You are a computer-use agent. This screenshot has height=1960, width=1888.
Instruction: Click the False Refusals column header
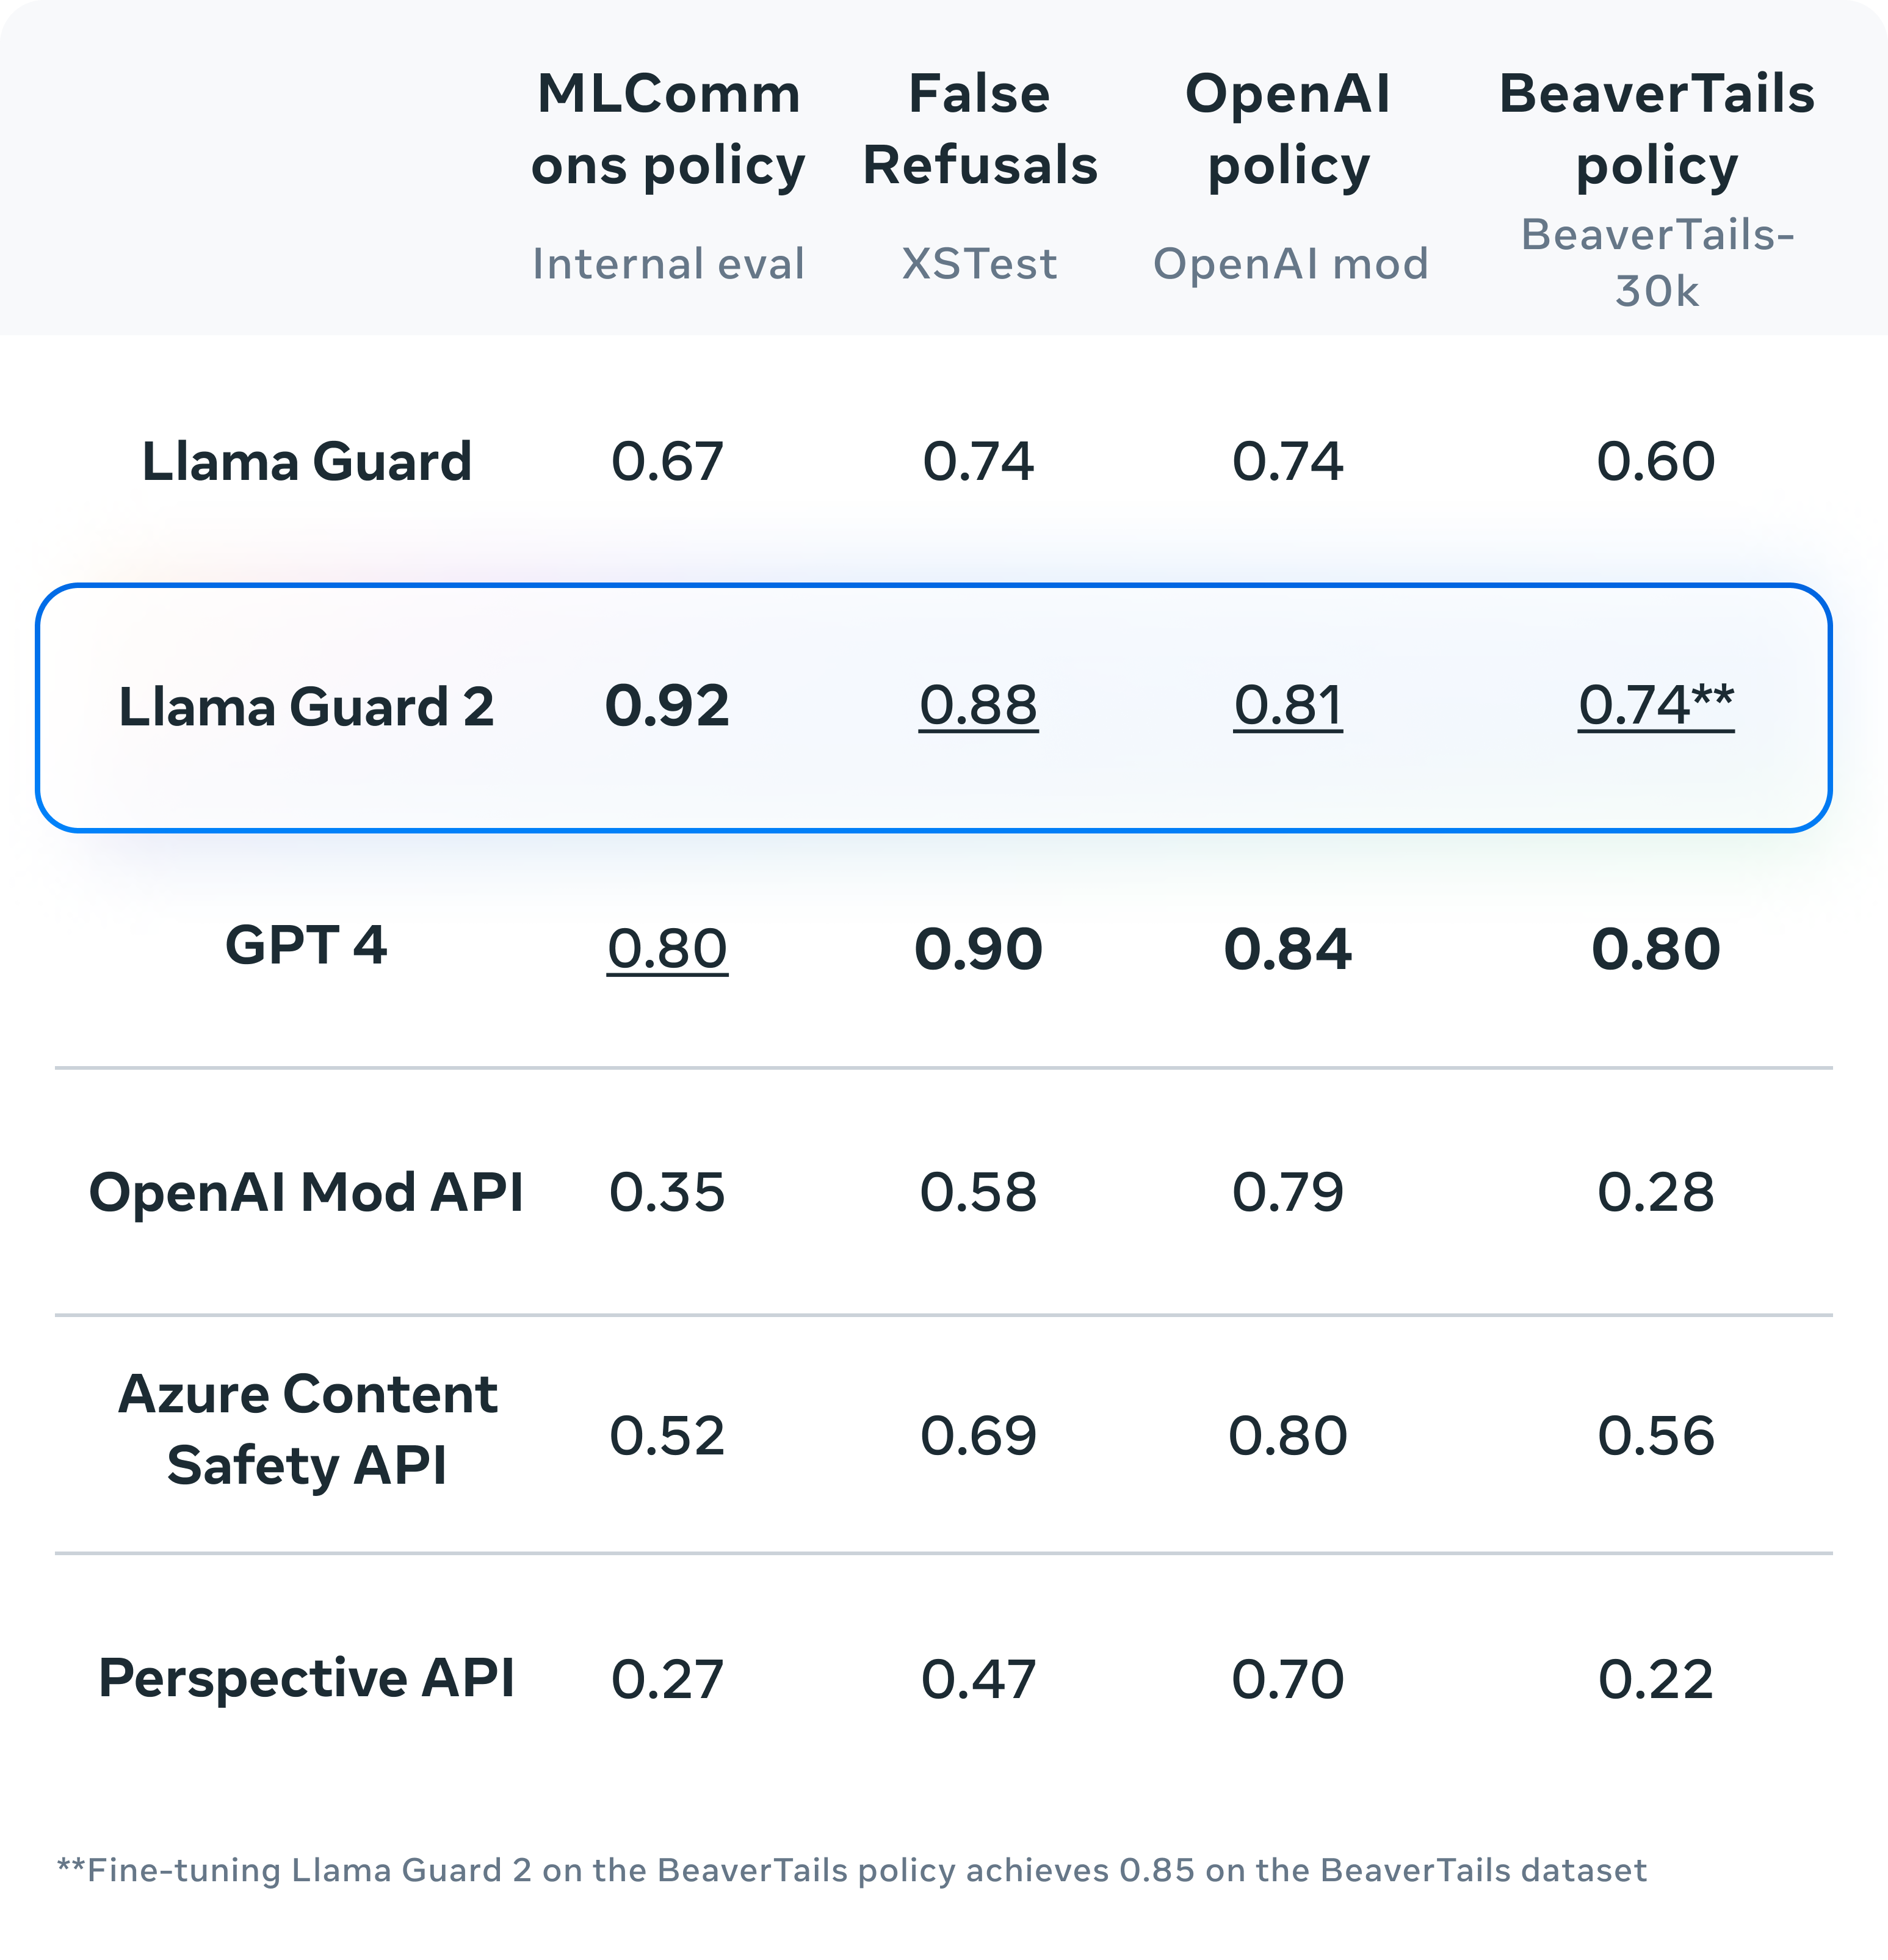coord(980,129)
